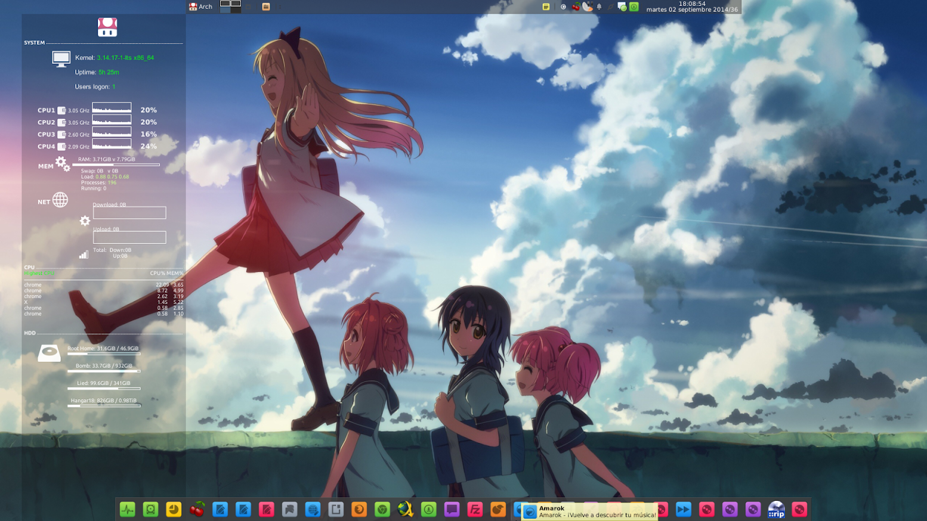Open the gray helmet dock icon

pyautogui.click(x=289, y=509)
